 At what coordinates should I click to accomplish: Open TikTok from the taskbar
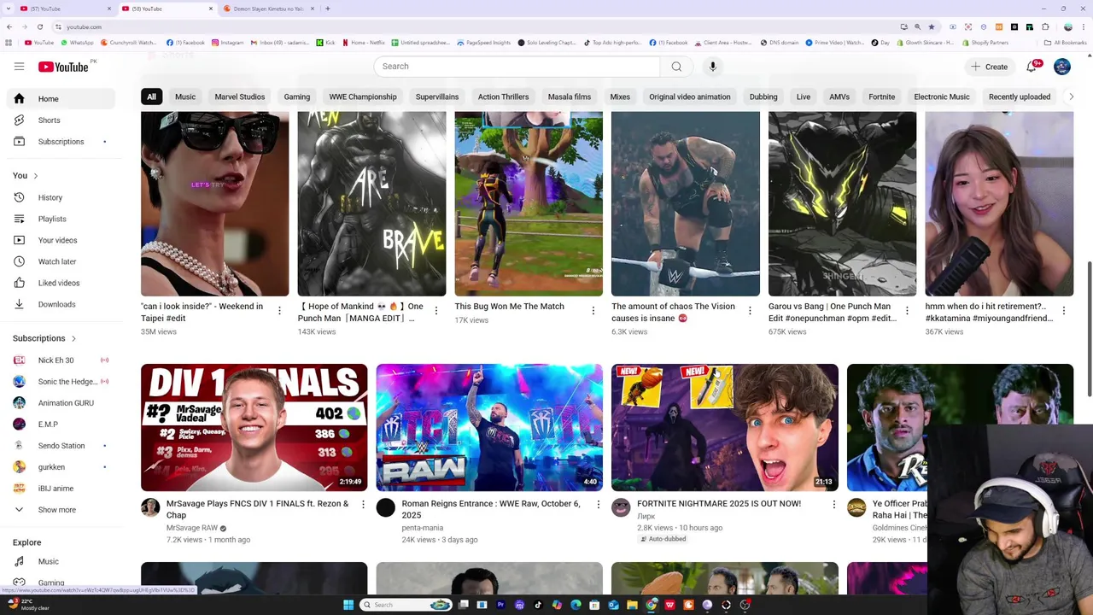538,605
